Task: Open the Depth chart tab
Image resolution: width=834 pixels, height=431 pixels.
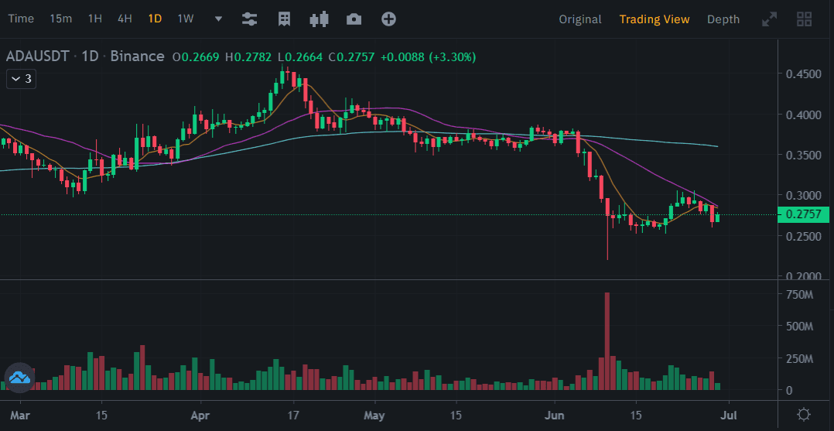Action: [x=723, y=19]
